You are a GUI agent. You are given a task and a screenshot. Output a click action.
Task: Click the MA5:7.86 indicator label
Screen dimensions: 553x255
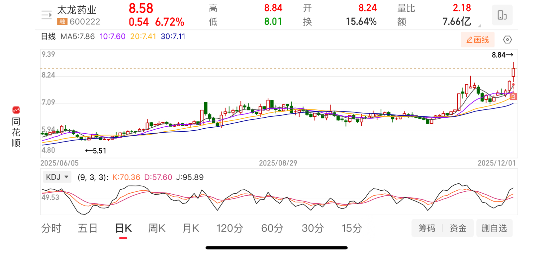78,36
